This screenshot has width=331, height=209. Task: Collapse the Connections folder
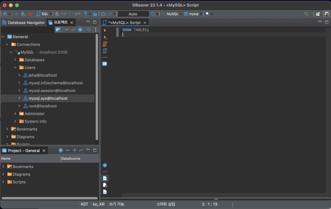7,44
